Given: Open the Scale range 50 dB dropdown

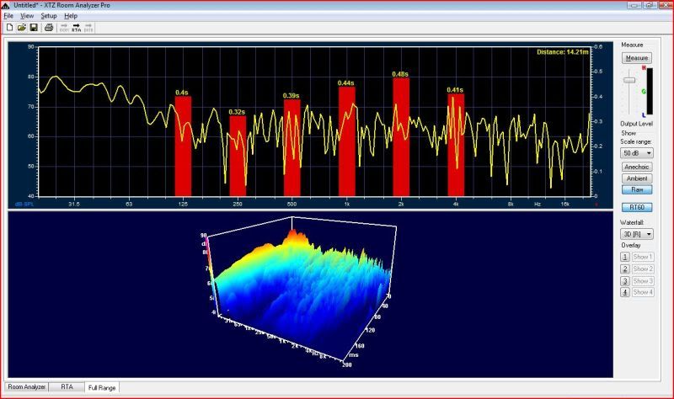Looking at the screenshot, I should pos(636,154).
